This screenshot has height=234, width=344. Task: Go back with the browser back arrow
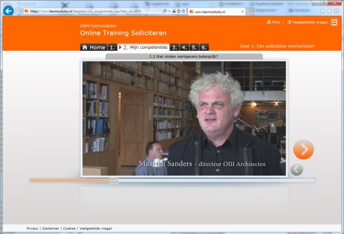pyautogui.click(x=8, y=11)
